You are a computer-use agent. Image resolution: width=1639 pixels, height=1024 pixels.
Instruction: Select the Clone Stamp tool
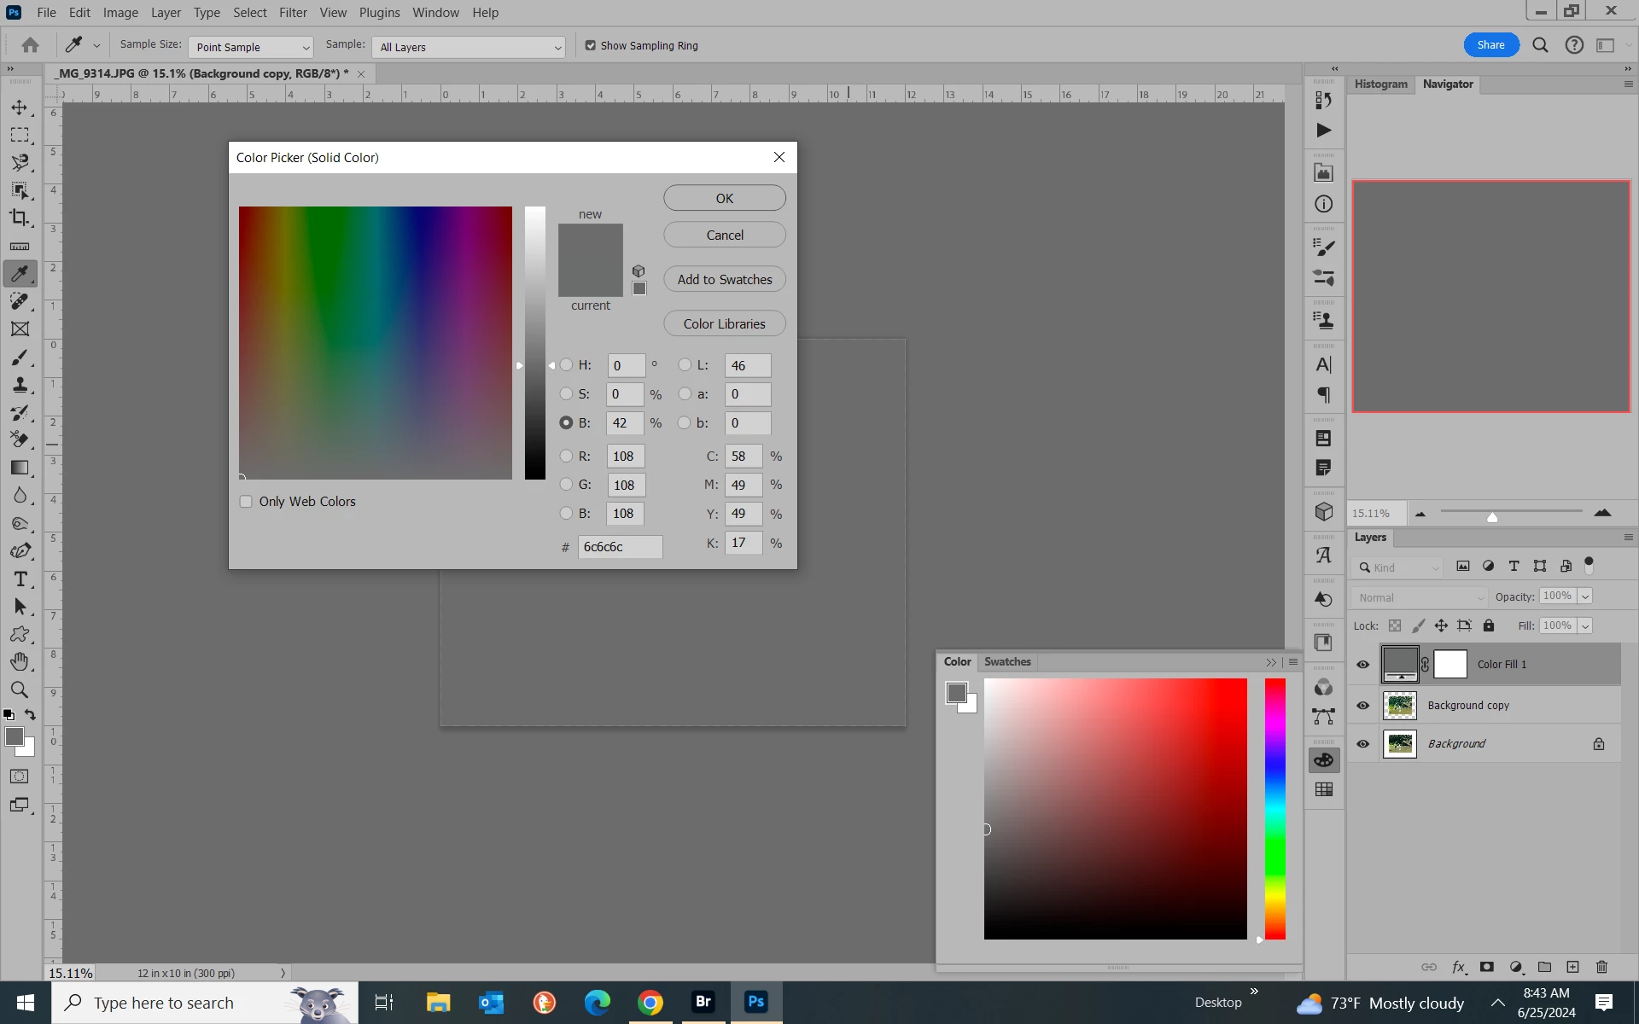pyautogui.click(x=19, y=385)
